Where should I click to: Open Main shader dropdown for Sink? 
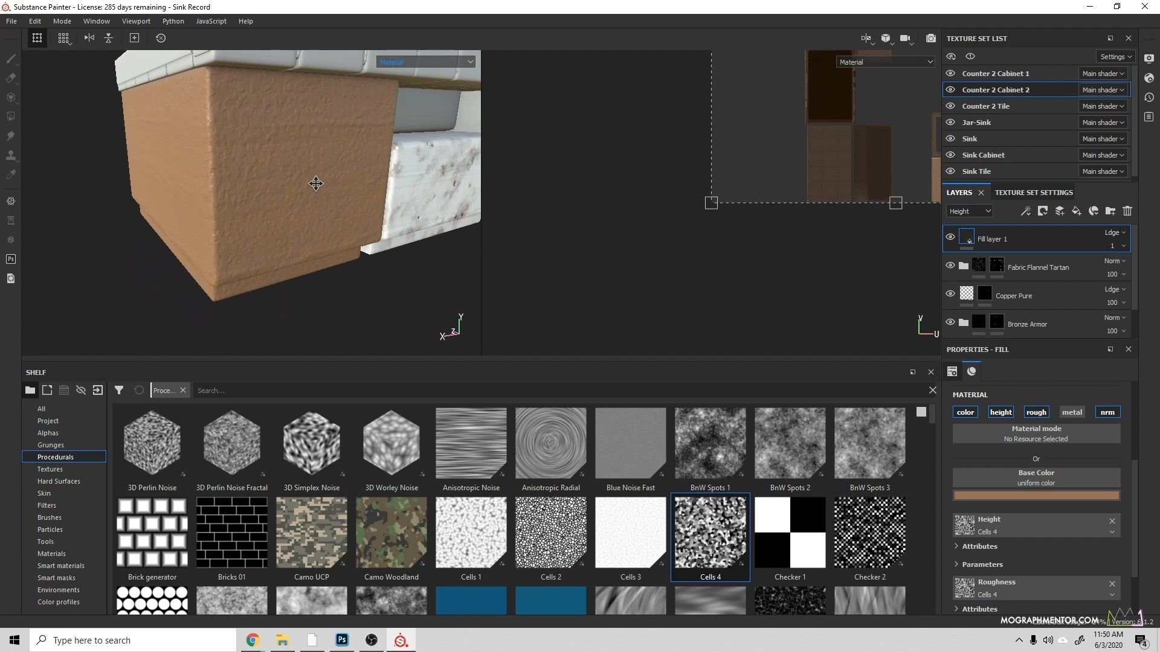pos(1103,138)
